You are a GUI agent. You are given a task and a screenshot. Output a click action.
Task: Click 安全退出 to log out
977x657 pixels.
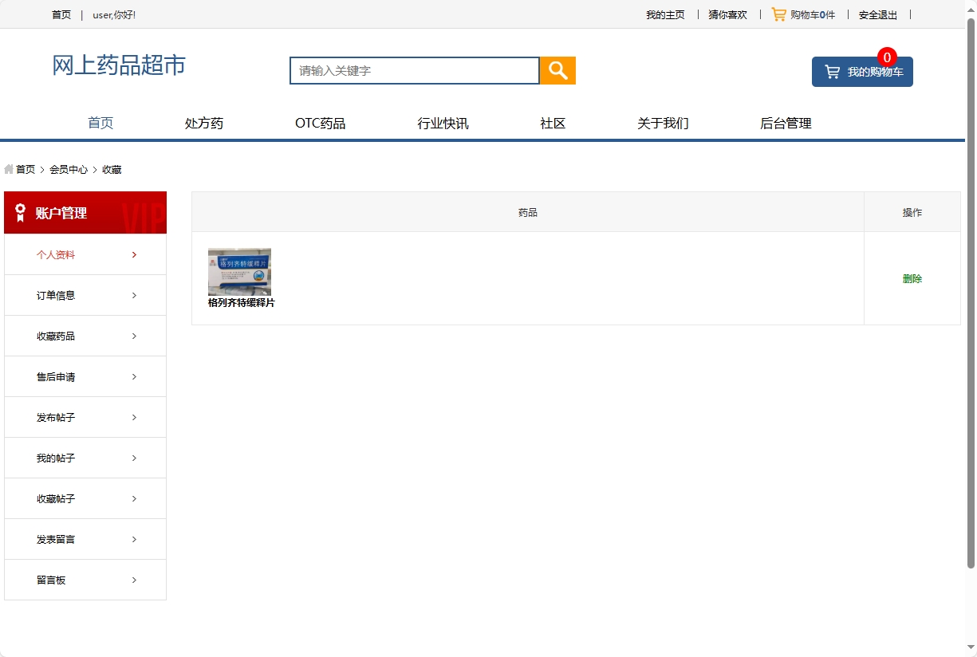tap(877, 14)
